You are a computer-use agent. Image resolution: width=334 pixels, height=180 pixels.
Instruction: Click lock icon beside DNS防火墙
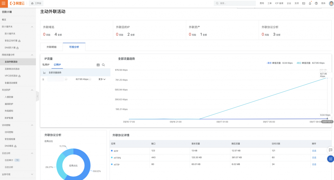pos(18,48)
